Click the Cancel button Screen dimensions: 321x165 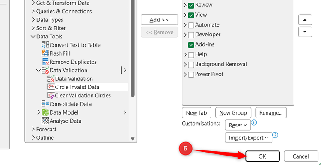coord(301,156)
